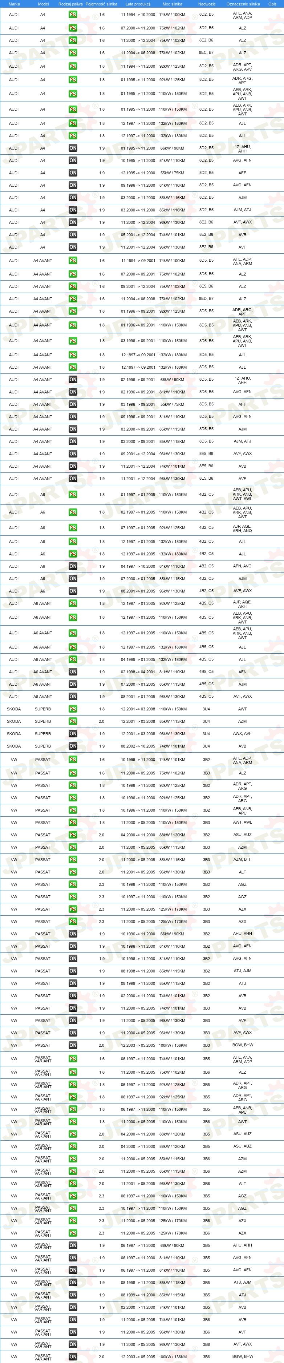Click 'AFN' engine code in A6 Avant row
Viewport: 284px width, 1363px height.
click(242, 672)
